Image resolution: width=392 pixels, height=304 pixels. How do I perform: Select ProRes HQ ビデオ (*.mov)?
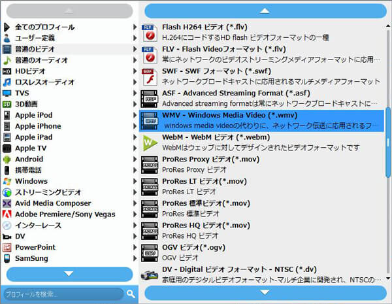(261, 231)
